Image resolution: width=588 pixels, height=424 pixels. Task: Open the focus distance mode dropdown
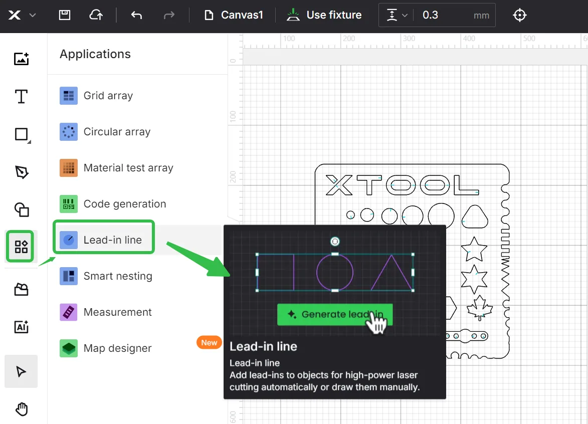[x=397, y=16]
